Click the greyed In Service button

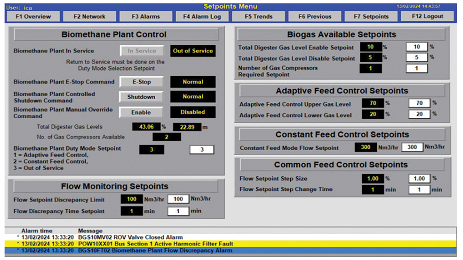(x=141, y=51)
